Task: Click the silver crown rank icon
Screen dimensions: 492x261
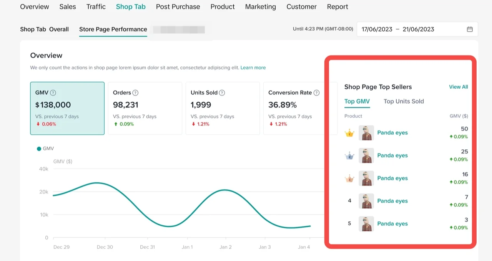Action: (x=349, y=156)
